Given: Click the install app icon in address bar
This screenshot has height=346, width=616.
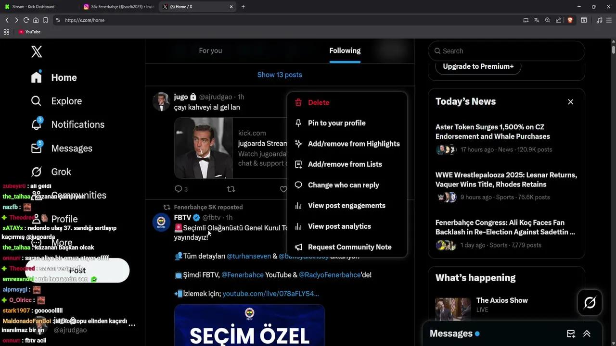Looking at the screenshot, I should 526,20.
